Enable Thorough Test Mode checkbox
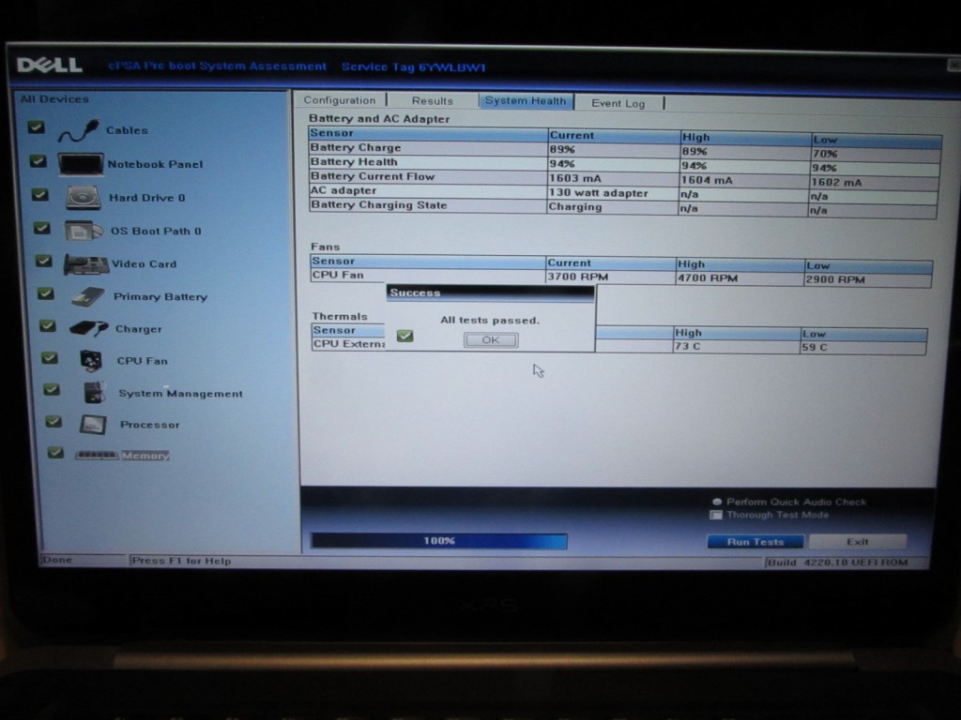This screenshot has width=961, height=720. pyautogui.click(x=716, y=515)
